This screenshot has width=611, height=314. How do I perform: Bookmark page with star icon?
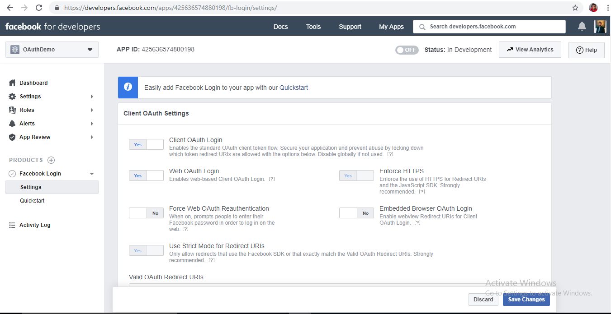click(575, 8)
